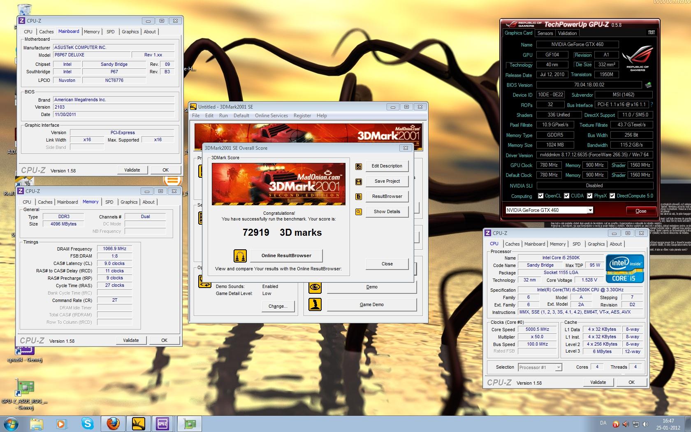
Task: Click the Intel Core i5 logo in CPU-Z
Action: pos(624,269)
